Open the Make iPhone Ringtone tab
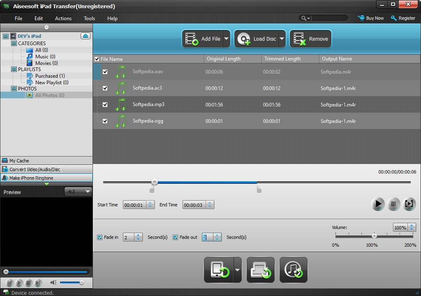The width and height of the screenshot is (421, 296). 46,178
